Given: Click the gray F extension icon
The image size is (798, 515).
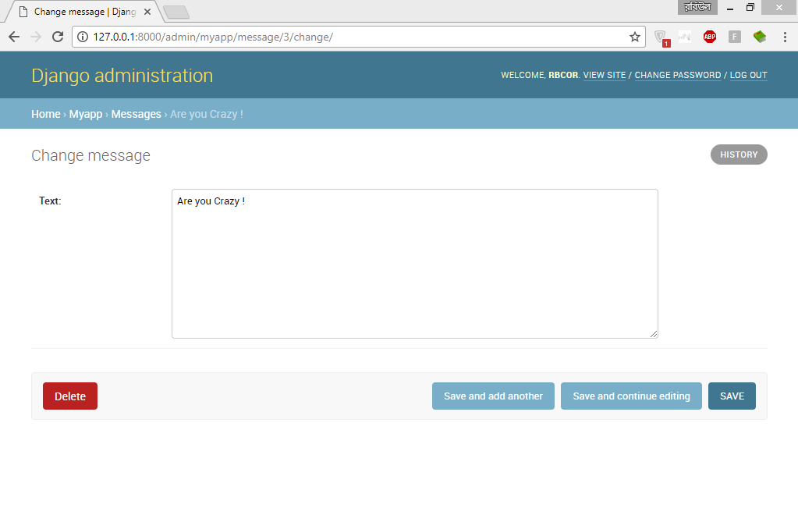Looking at the screenshot, I should (734, 37).
